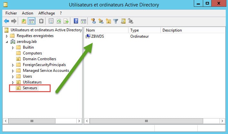The height and width of the screenshot is (134, 228).
Task: Click the zerobug.lab domain icon
Action: click(x=13, y=42)
